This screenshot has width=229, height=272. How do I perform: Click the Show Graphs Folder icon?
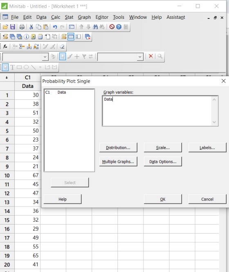point(19,36)
